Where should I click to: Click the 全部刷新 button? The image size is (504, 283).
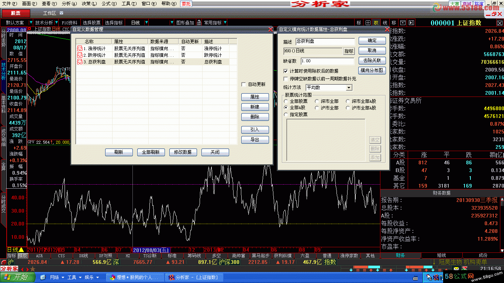tap(151, 152)
